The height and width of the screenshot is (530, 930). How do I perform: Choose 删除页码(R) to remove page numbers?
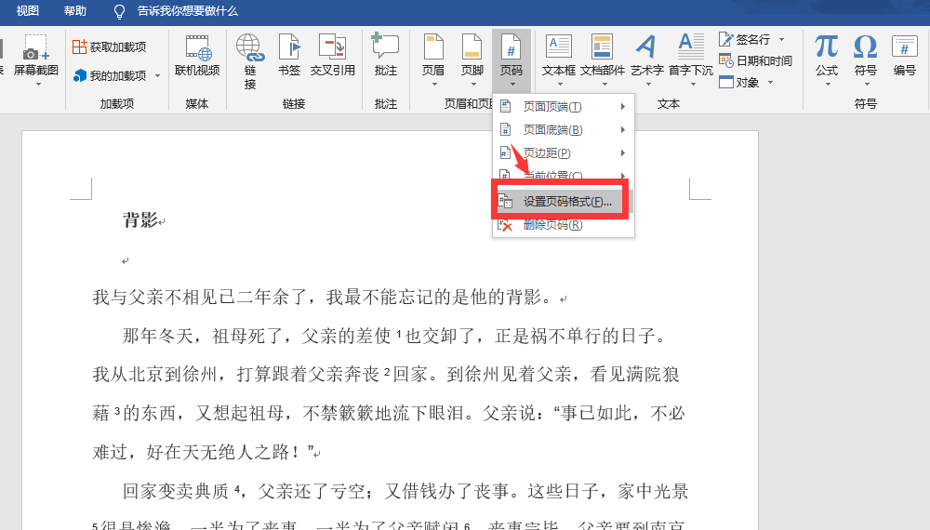564,225
